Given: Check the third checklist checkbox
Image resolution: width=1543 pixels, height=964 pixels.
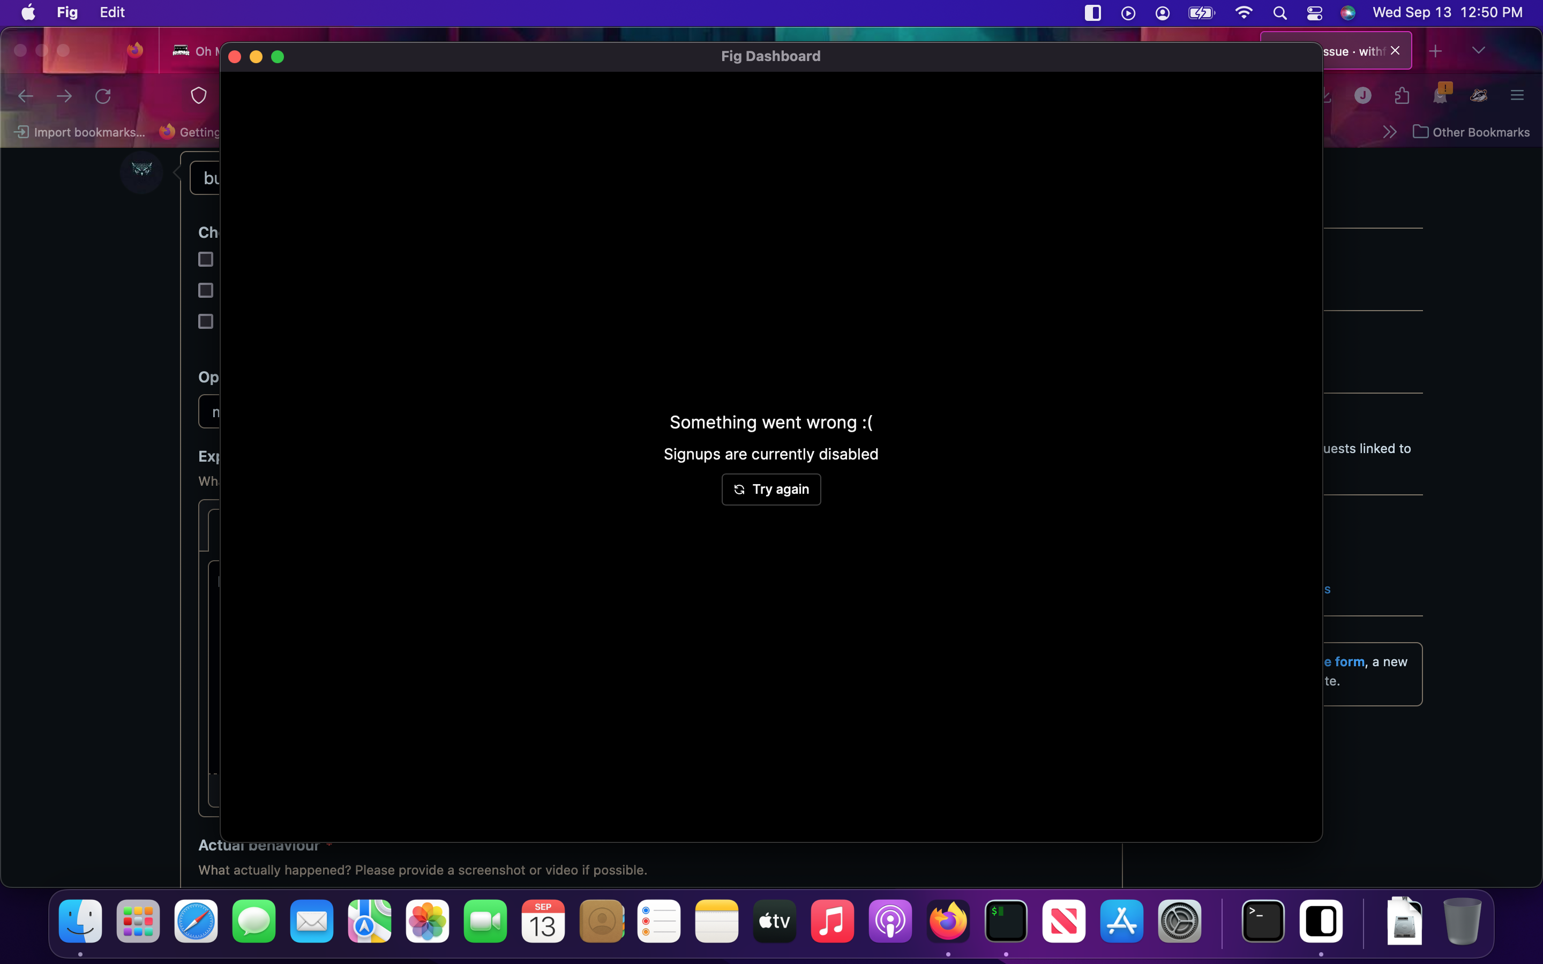Looking at the screenshot, I should pyautogui.click(x=205, y=321).
